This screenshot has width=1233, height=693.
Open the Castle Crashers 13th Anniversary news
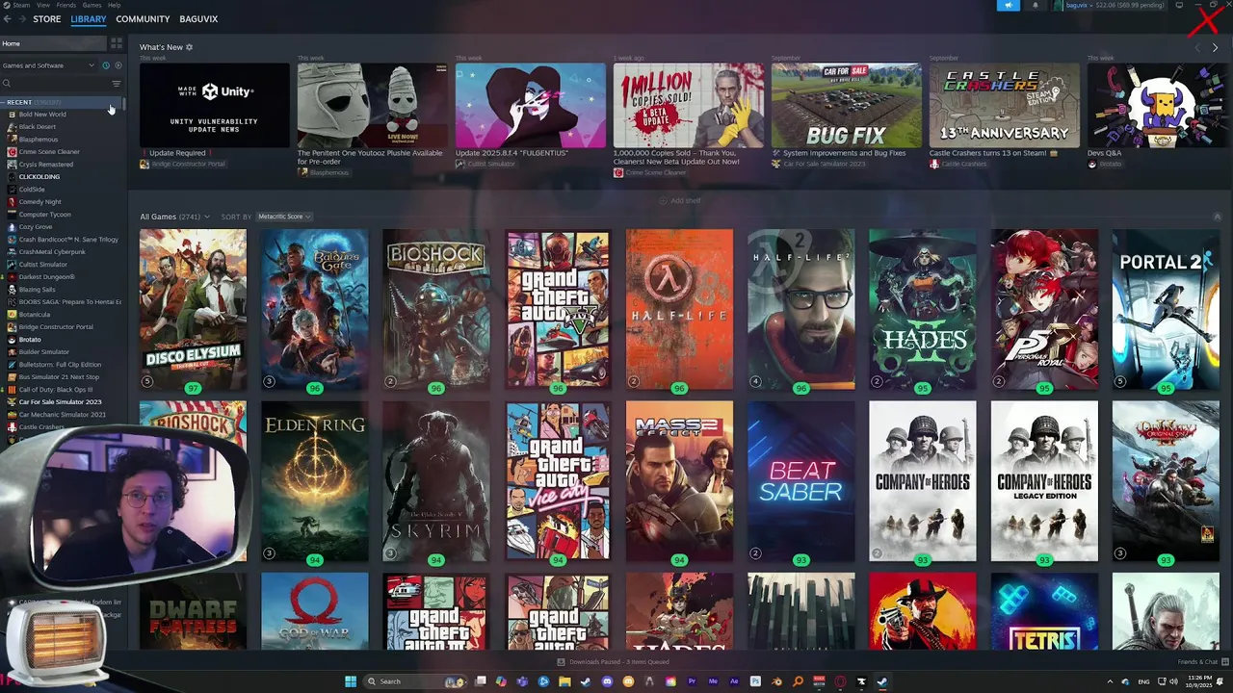1005,106
